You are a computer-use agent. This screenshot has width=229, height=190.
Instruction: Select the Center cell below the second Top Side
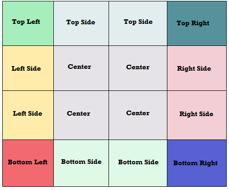pos(138,68)
